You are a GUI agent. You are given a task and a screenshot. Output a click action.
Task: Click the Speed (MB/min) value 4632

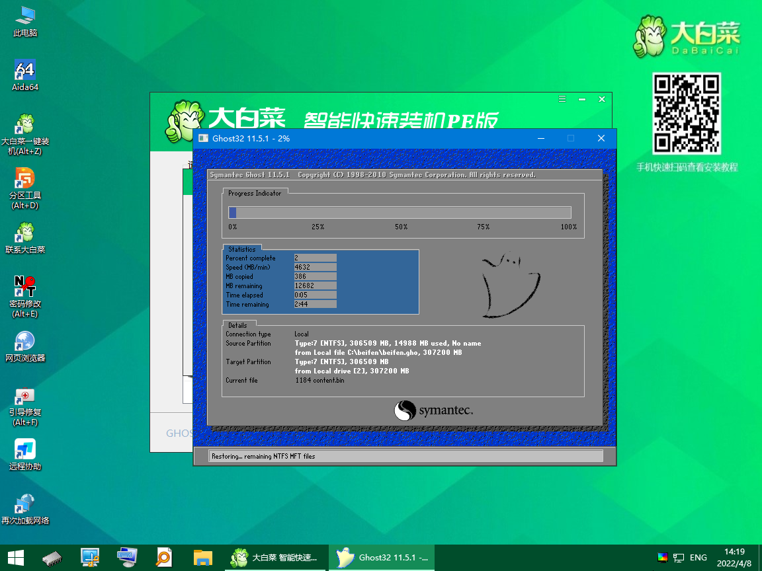pos(315,267)
